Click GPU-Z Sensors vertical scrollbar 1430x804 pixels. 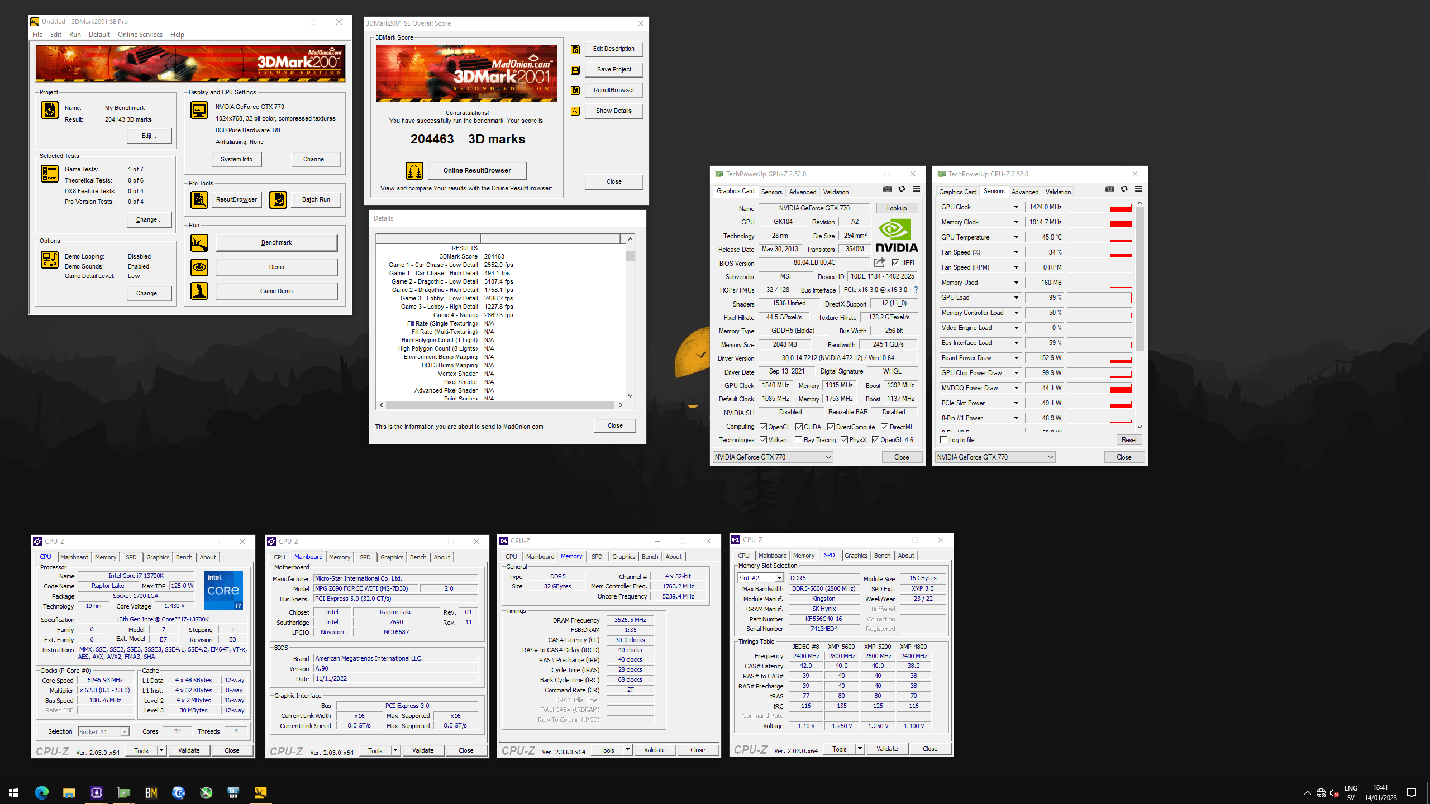point(1140,279)
